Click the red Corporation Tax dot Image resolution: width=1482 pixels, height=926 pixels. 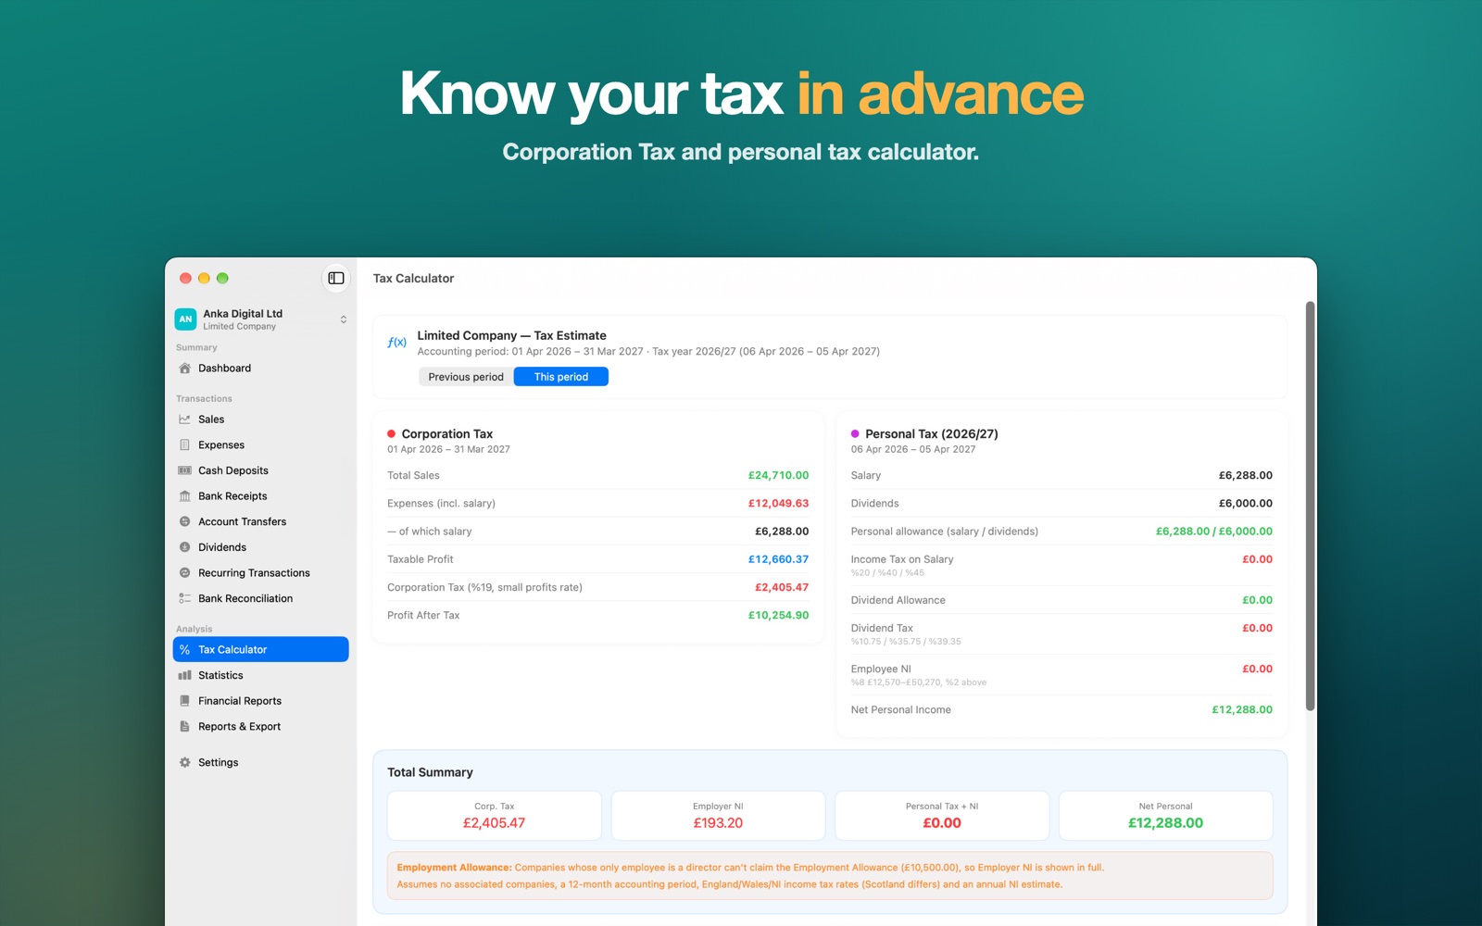coord(391,433)
